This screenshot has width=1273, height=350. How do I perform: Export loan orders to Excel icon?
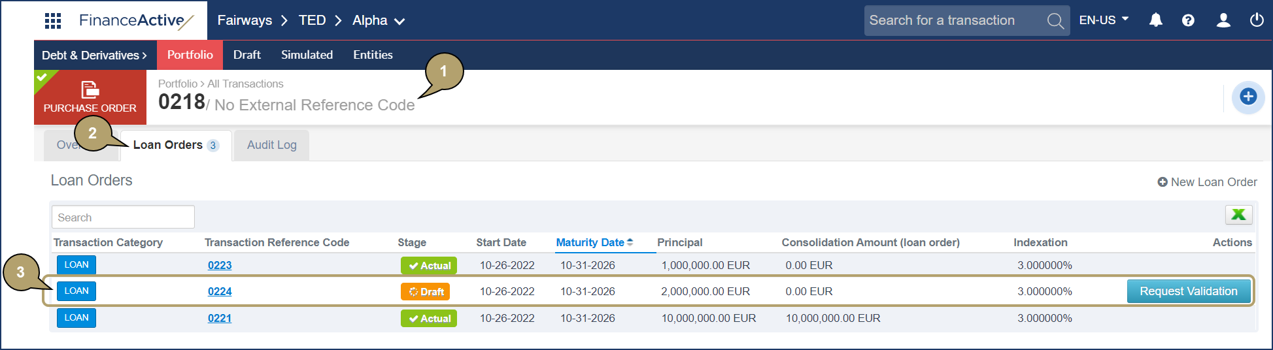[1238, 214]
